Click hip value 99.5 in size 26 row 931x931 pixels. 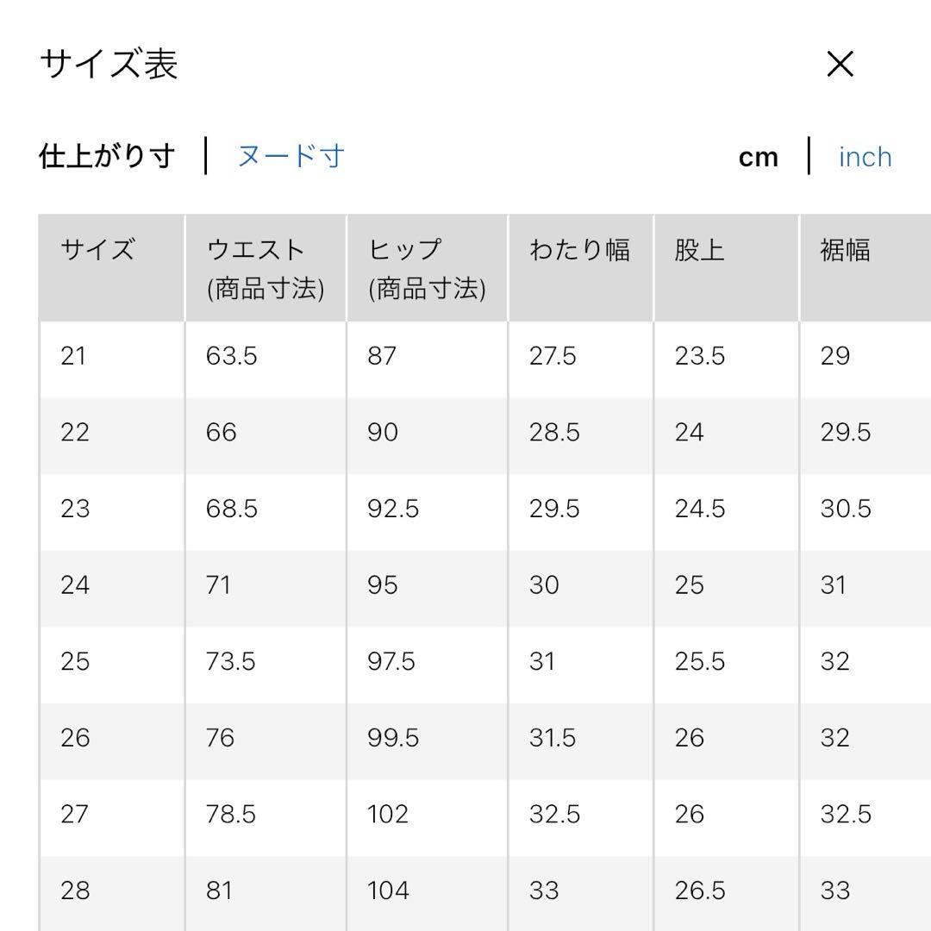coord(393,738)
